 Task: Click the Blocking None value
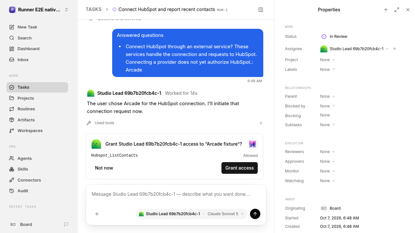tap(325, 115)
